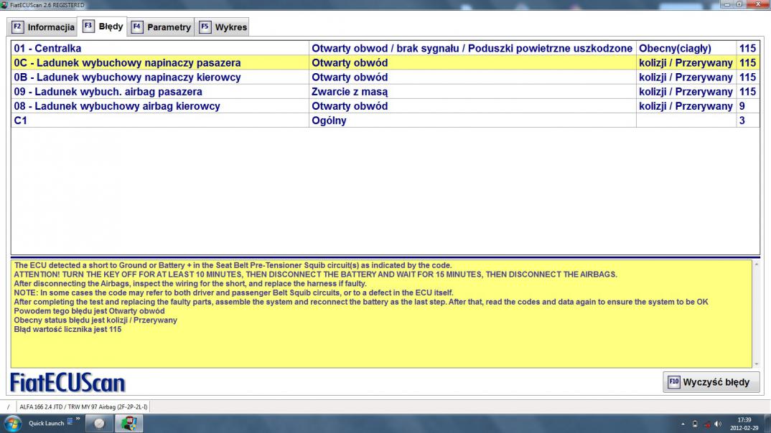
Task: Click 'kolizji / Przerywany' in the 09 airbag pasazera row
Action: click(x=686, y=92)
